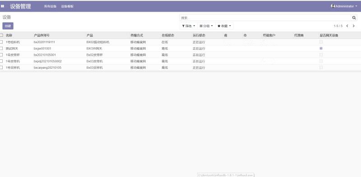Click product cell BXGW网关
The image size is (361, 177).
coord(94,49)
